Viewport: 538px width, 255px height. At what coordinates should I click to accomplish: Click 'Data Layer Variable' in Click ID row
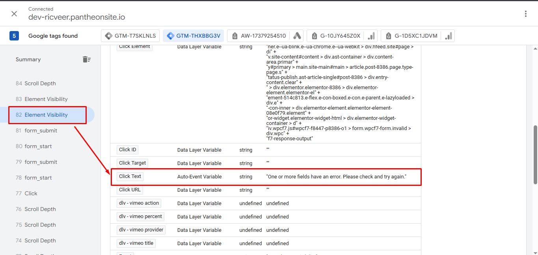pyautogui.click(x=199, y=150)
